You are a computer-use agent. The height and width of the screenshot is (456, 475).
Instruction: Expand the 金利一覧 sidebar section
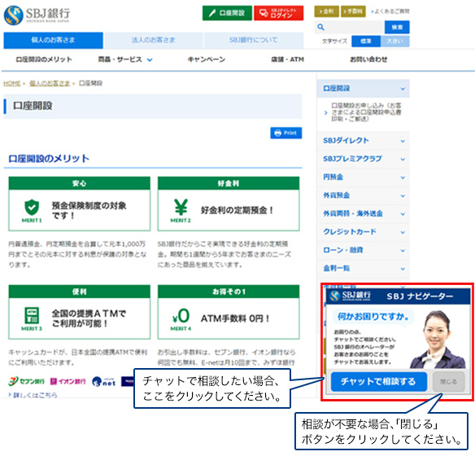(x=364, y=268)
